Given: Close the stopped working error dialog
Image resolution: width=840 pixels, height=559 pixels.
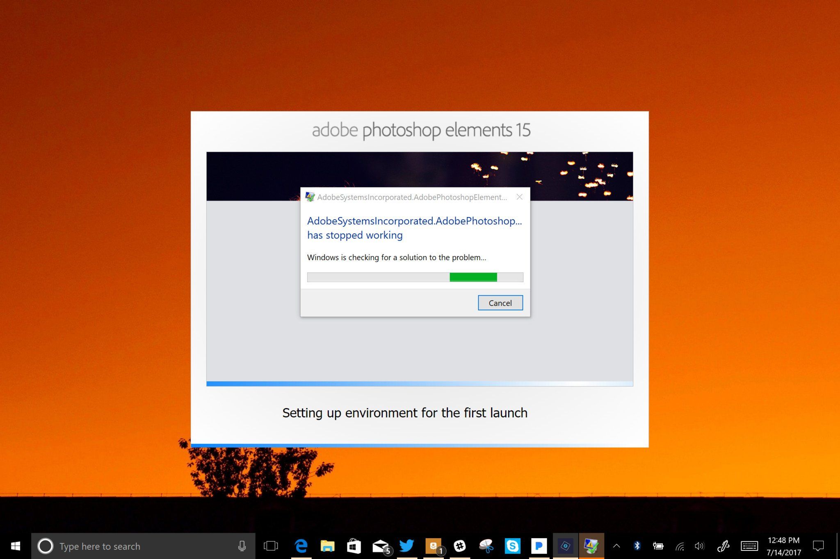Looking at the screenshot, I should pos(519,197).
